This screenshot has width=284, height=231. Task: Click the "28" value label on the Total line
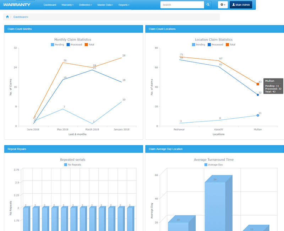124,55
